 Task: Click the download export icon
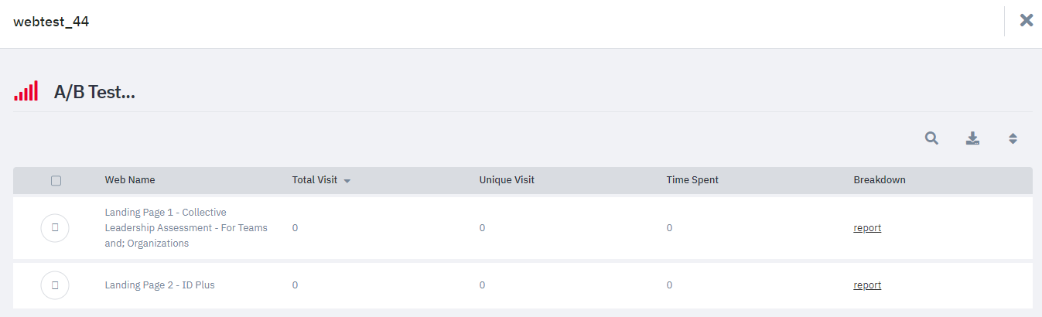(972, 138)
